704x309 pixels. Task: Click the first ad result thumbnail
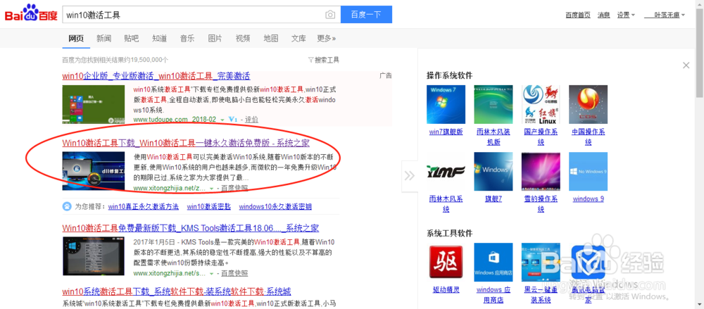pyautogui.click(x=94, y=104)
